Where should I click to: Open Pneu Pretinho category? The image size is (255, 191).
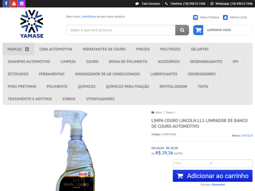pos(22,87)
